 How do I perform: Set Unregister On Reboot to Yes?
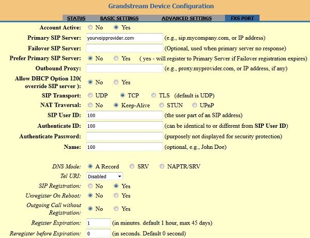[x=116, y=195]
